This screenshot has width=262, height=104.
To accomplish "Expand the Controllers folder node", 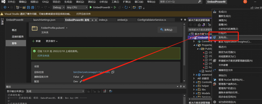I will coord(194,82).
